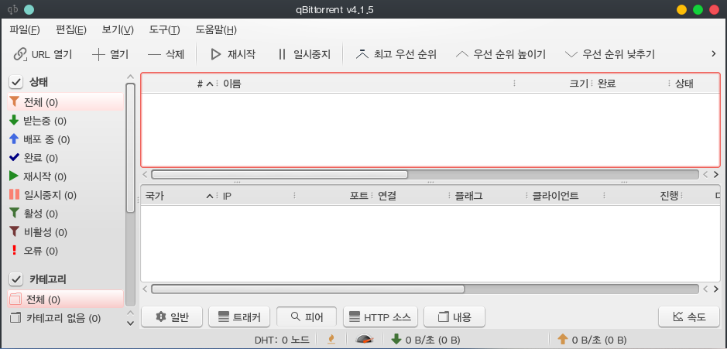Sort peers by 국가 column
Screen dimensions: 727x349
[x=179, y=196]
